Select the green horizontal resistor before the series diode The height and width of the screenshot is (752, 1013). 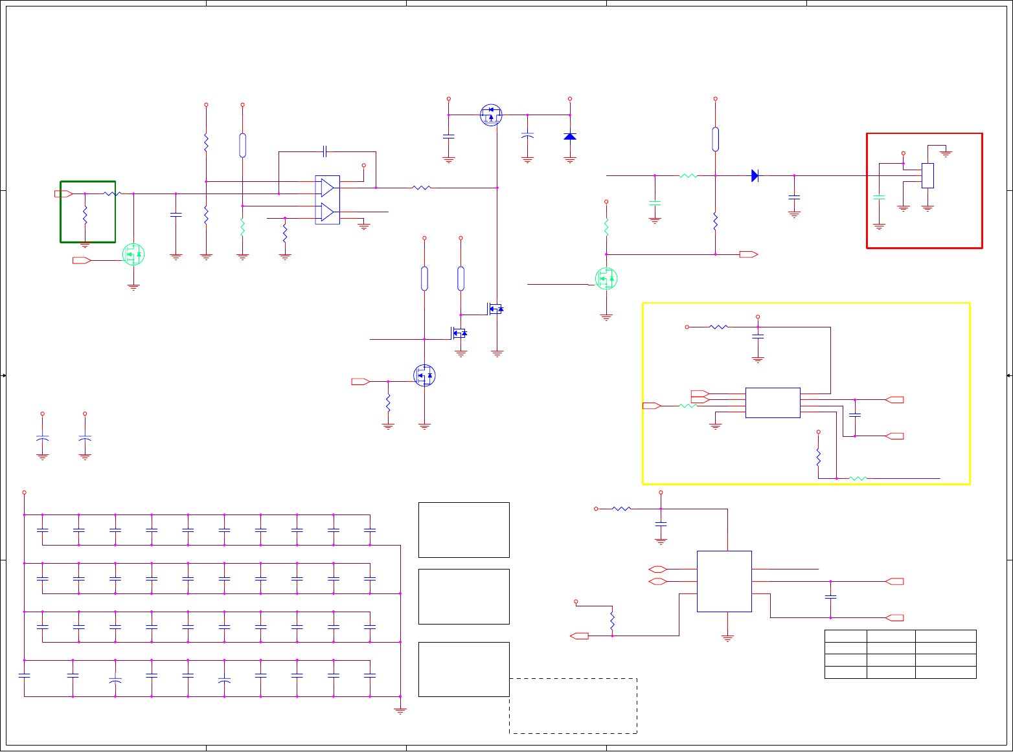point(688,175)
